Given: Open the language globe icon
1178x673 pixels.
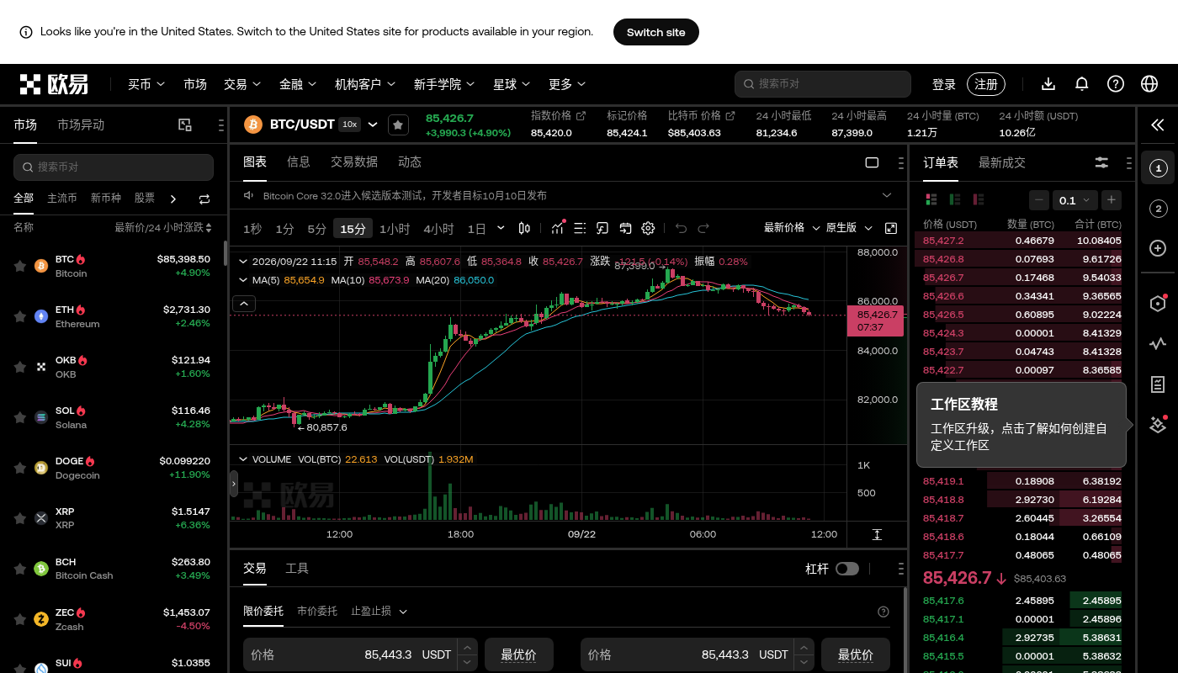Looking at the screenshot, I should click(x=1149, y=84).
